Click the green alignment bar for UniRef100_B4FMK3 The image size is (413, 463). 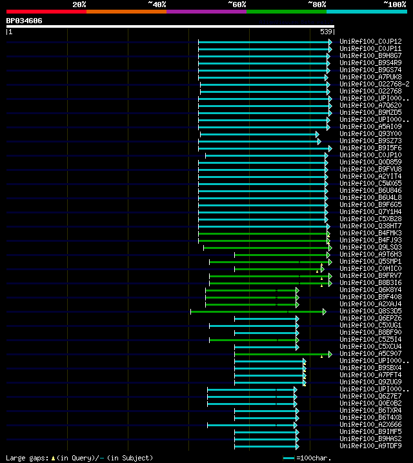[x=264, y=233]
